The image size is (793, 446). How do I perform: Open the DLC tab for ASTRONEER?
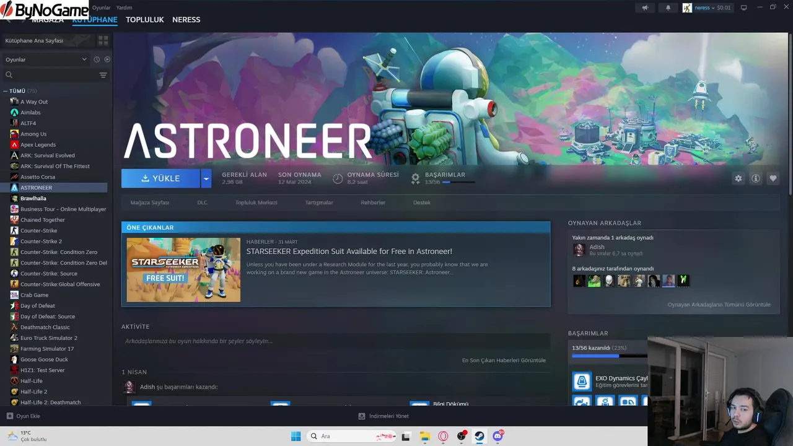pos(202,203)
